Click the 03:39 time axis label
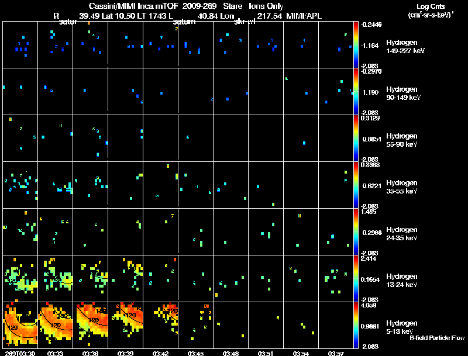468x356 pixels. (x=125, y=354)
